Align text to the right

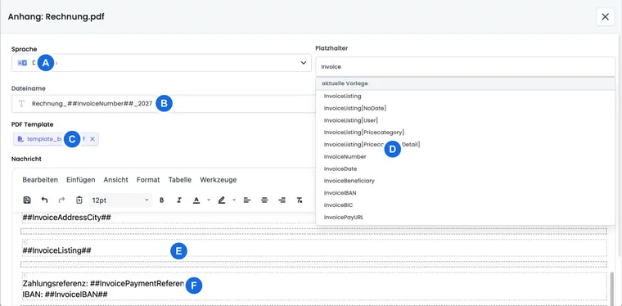coord(282,200)
